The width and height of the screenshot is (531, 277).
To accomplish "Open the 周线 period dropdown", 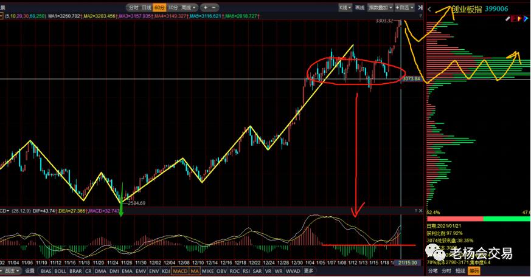I will pyautogui.click(x=189, y=7).
